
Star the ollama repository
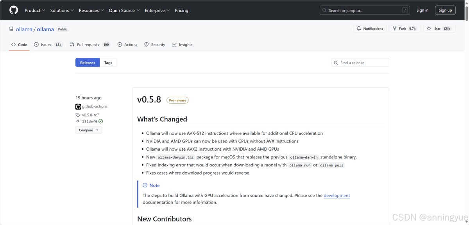[x=439, y=29]
